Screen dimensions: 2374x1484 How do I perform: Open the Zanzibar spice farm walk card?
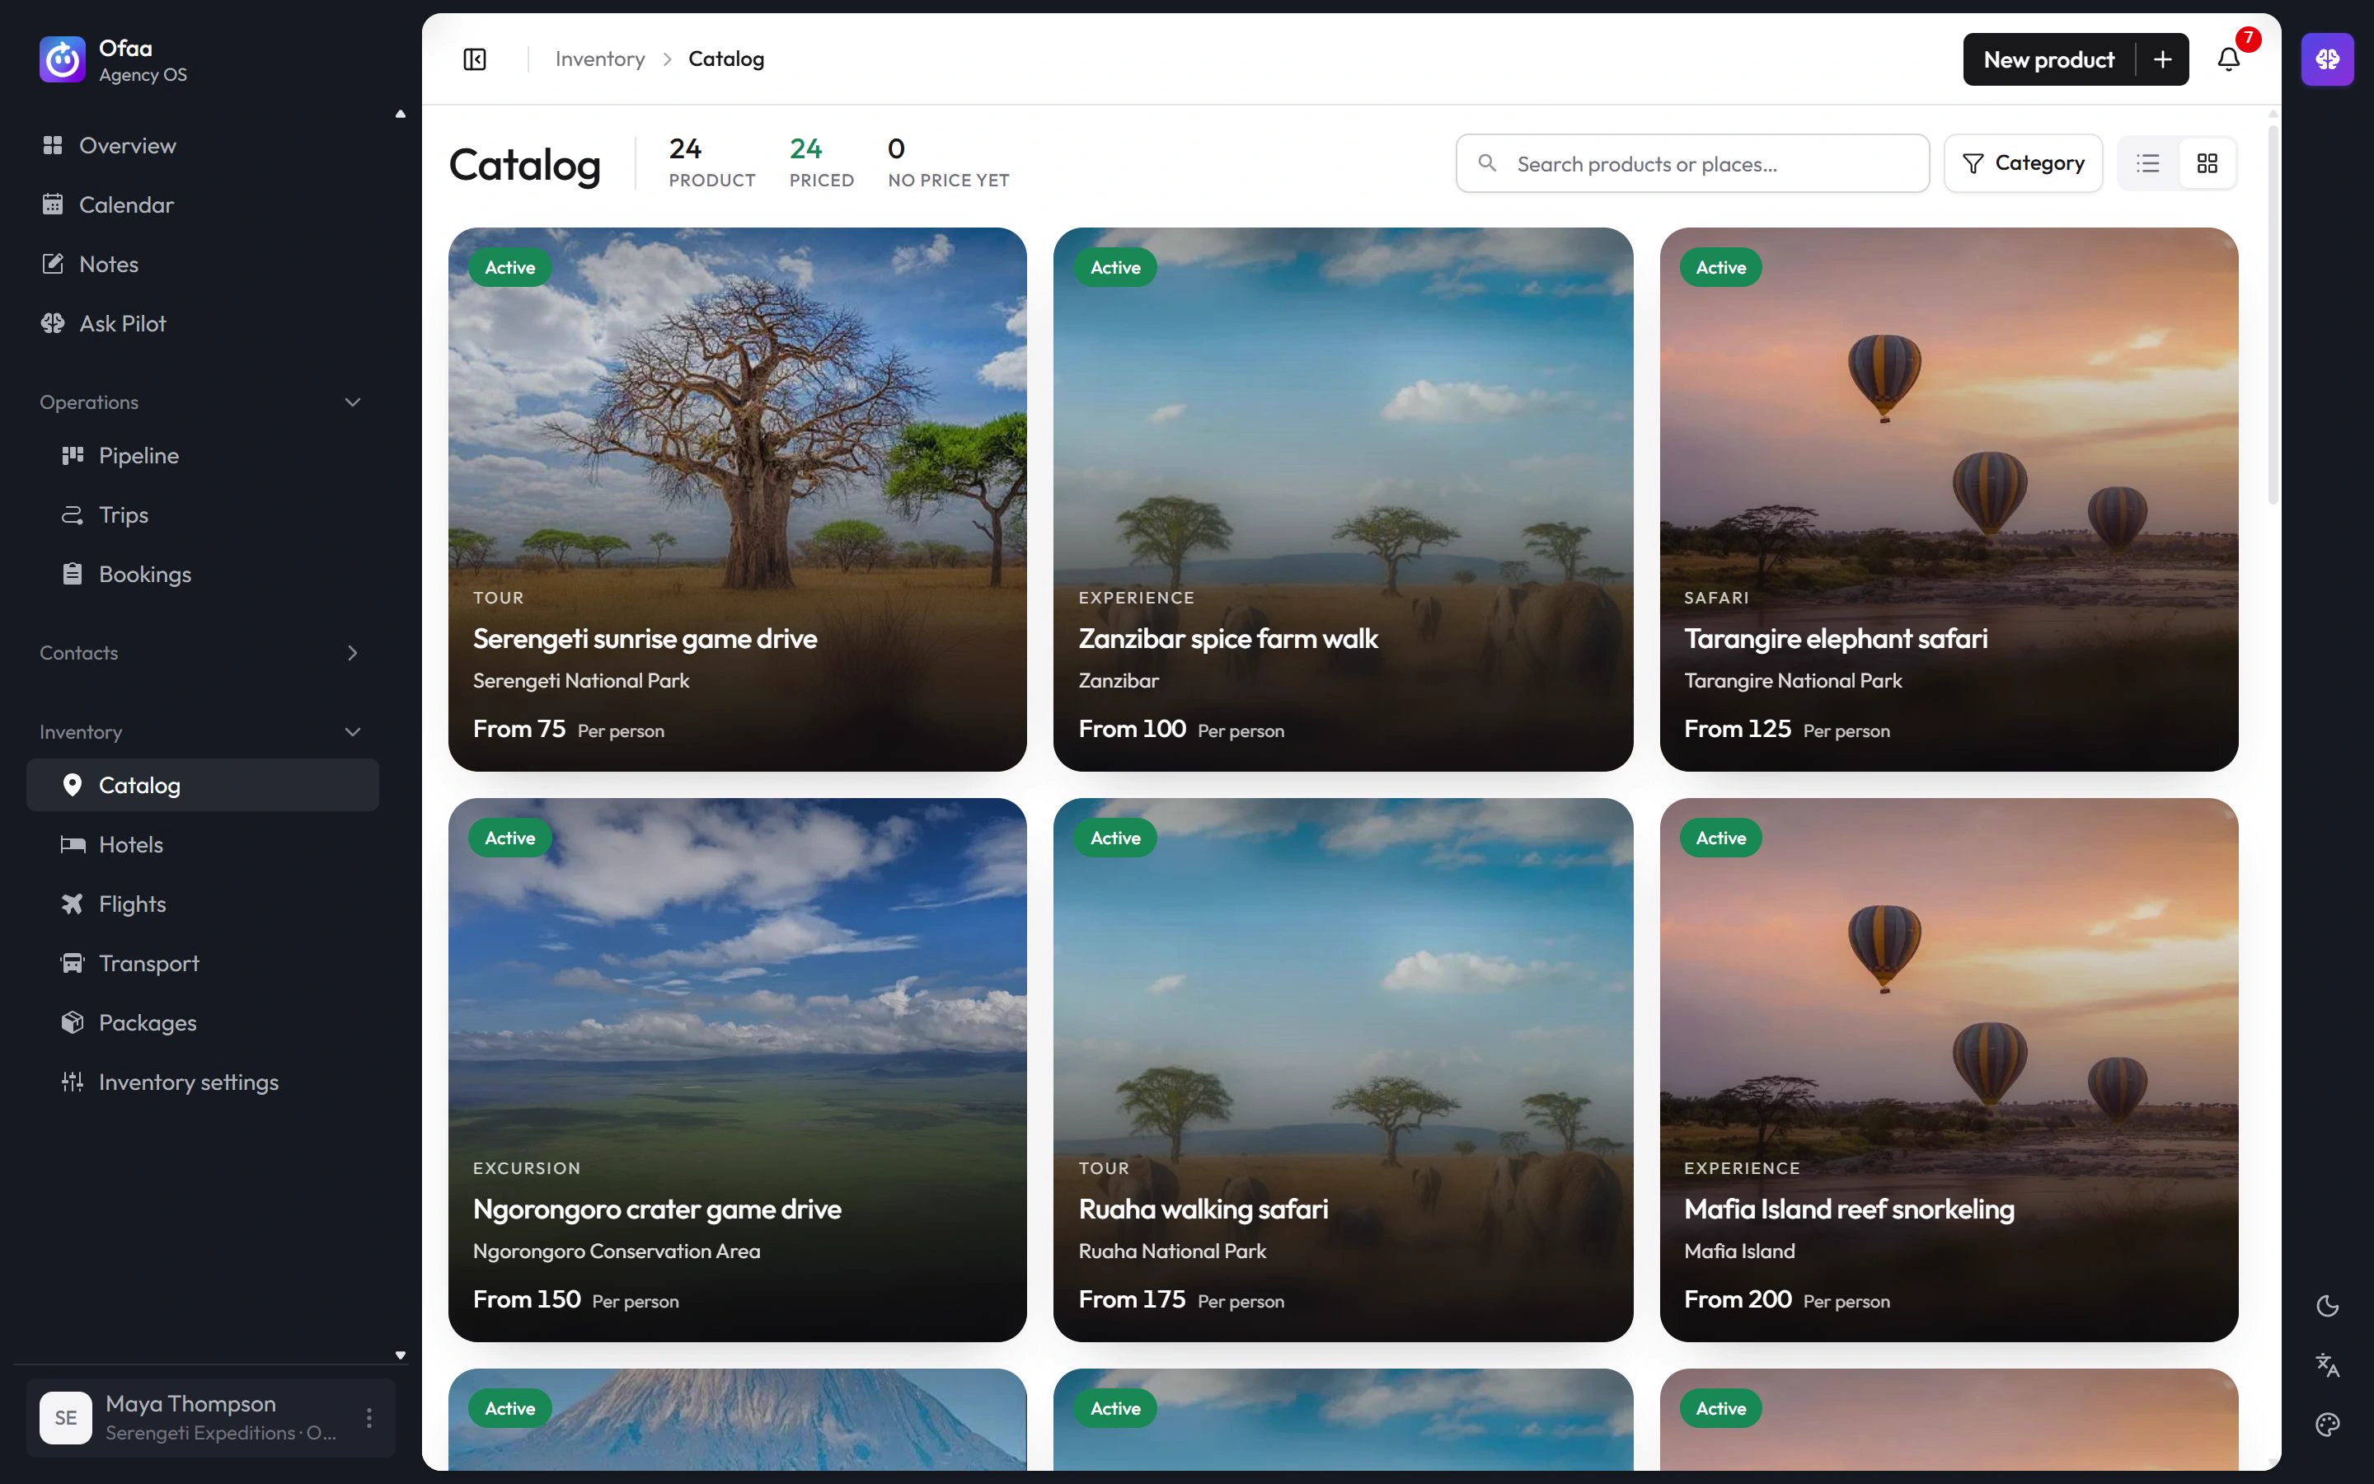[1343, 500]
